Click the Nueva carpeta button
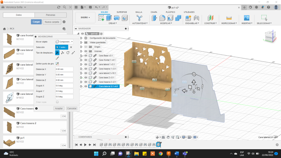Screen dimensions: 281x158 point(52,22)
